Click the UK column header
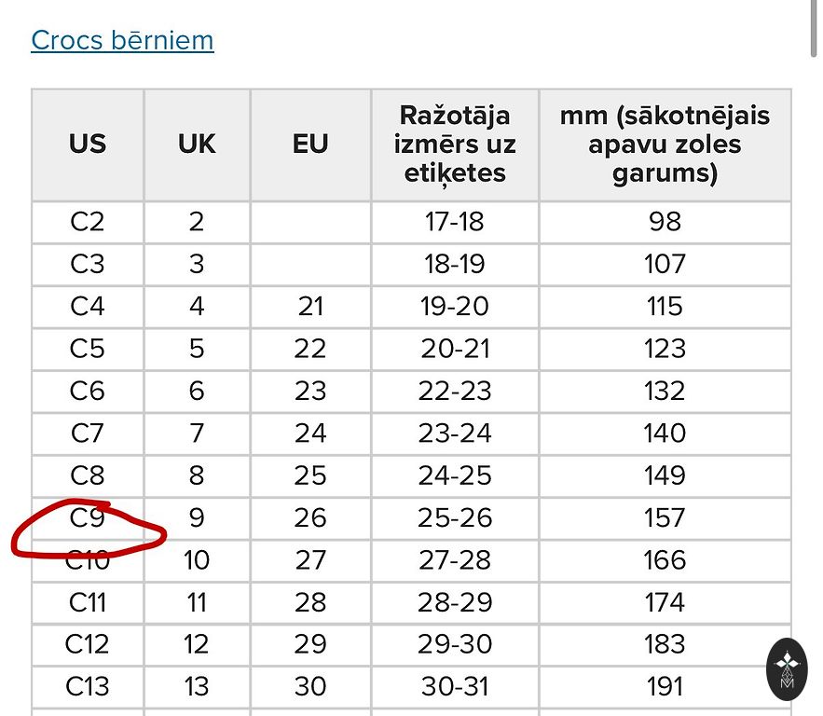 click(x=197, y=145)
